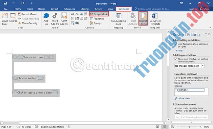Customize Quick Access Toolbar dropdown

pyautogui.click(x=32, y=3)
